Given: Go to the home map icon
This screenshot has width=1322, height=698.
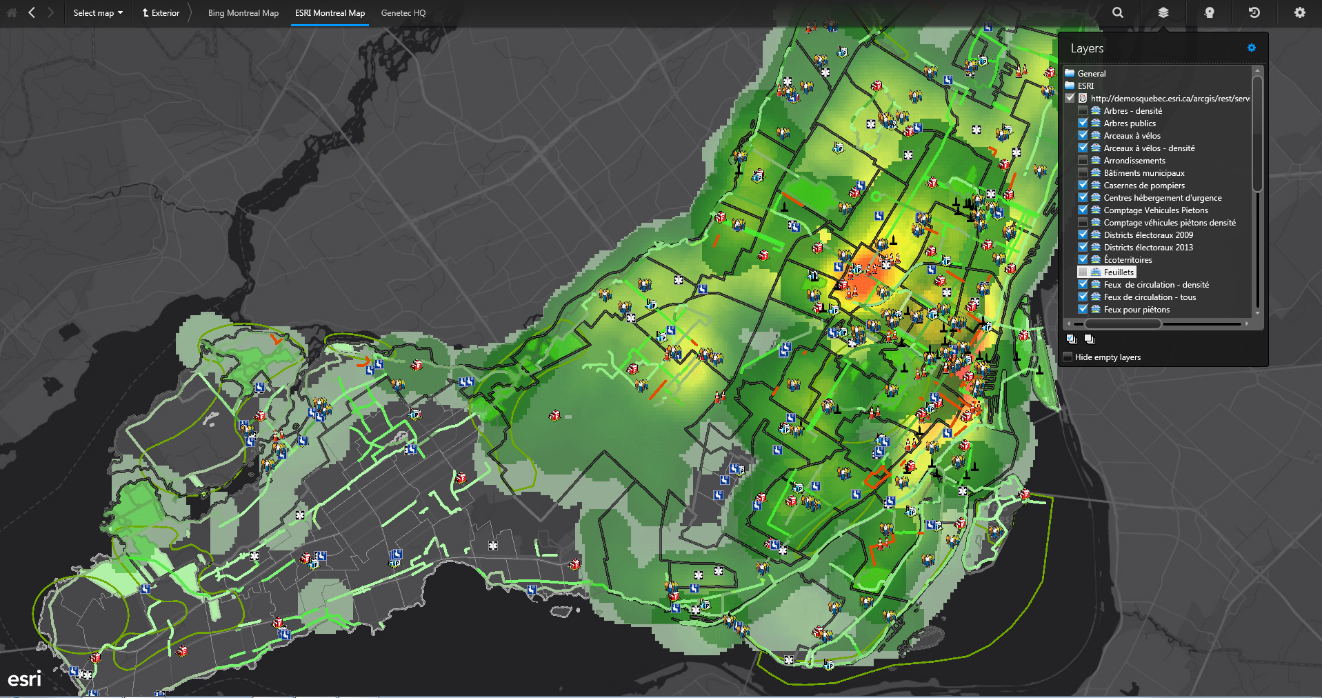Looking at the screenshot, I should click(12, 12).
